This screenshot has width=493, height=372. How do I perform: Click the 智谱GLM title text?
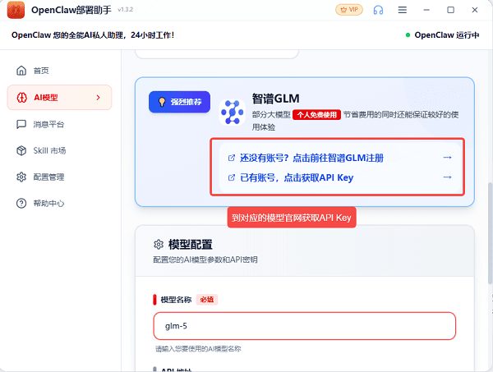275,99
